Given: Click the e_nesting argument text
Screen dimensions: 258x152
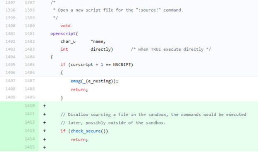Looking at the screenshot, I should (x=100, y=81).
